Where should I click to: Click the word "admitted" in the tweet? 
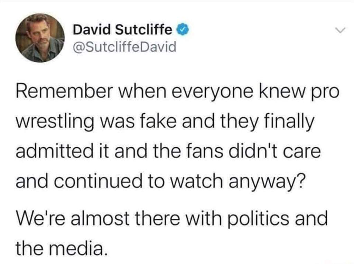[54, 152]
